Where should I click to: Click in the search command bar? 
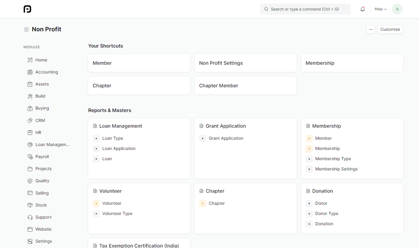pos(305,9)
